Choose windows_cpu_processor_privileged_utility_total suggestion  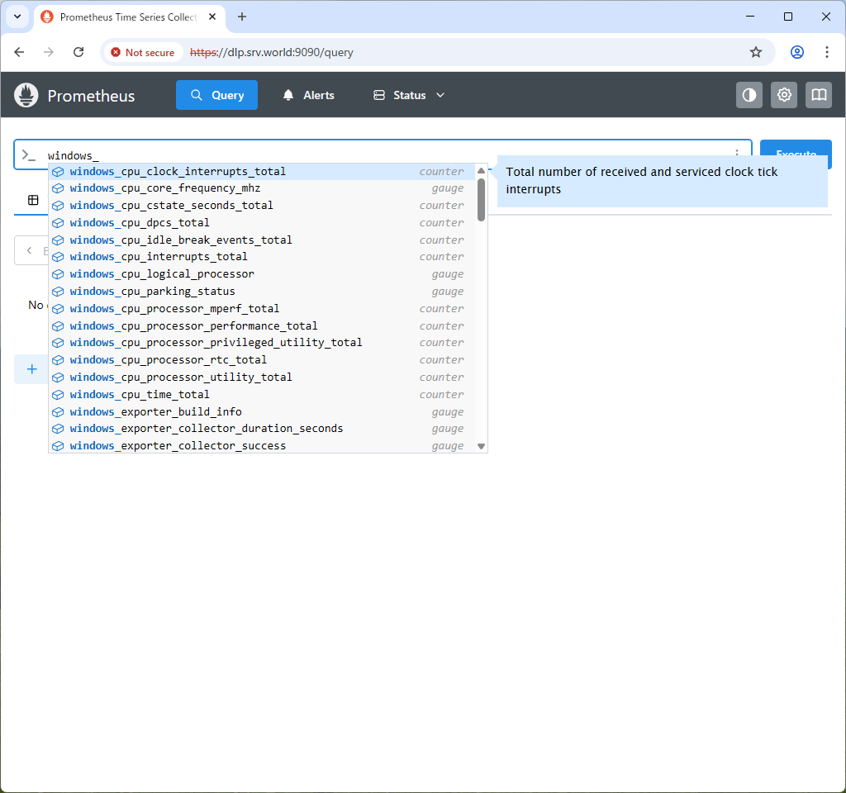pyautogui.click(x=262, y=343)
